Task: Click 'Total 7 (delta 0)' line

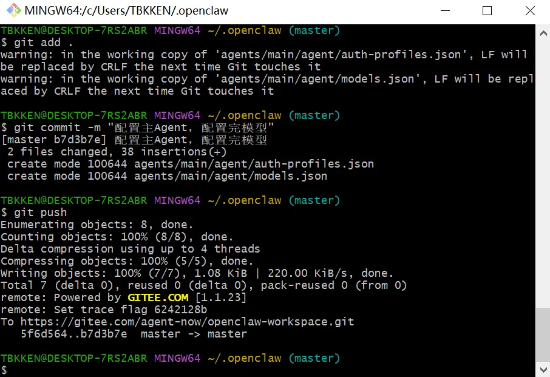Action: [204, 285]
